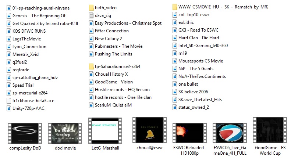
Task: Select the Meretrix_Xvid file name
Action: click(x=25, y=54)
